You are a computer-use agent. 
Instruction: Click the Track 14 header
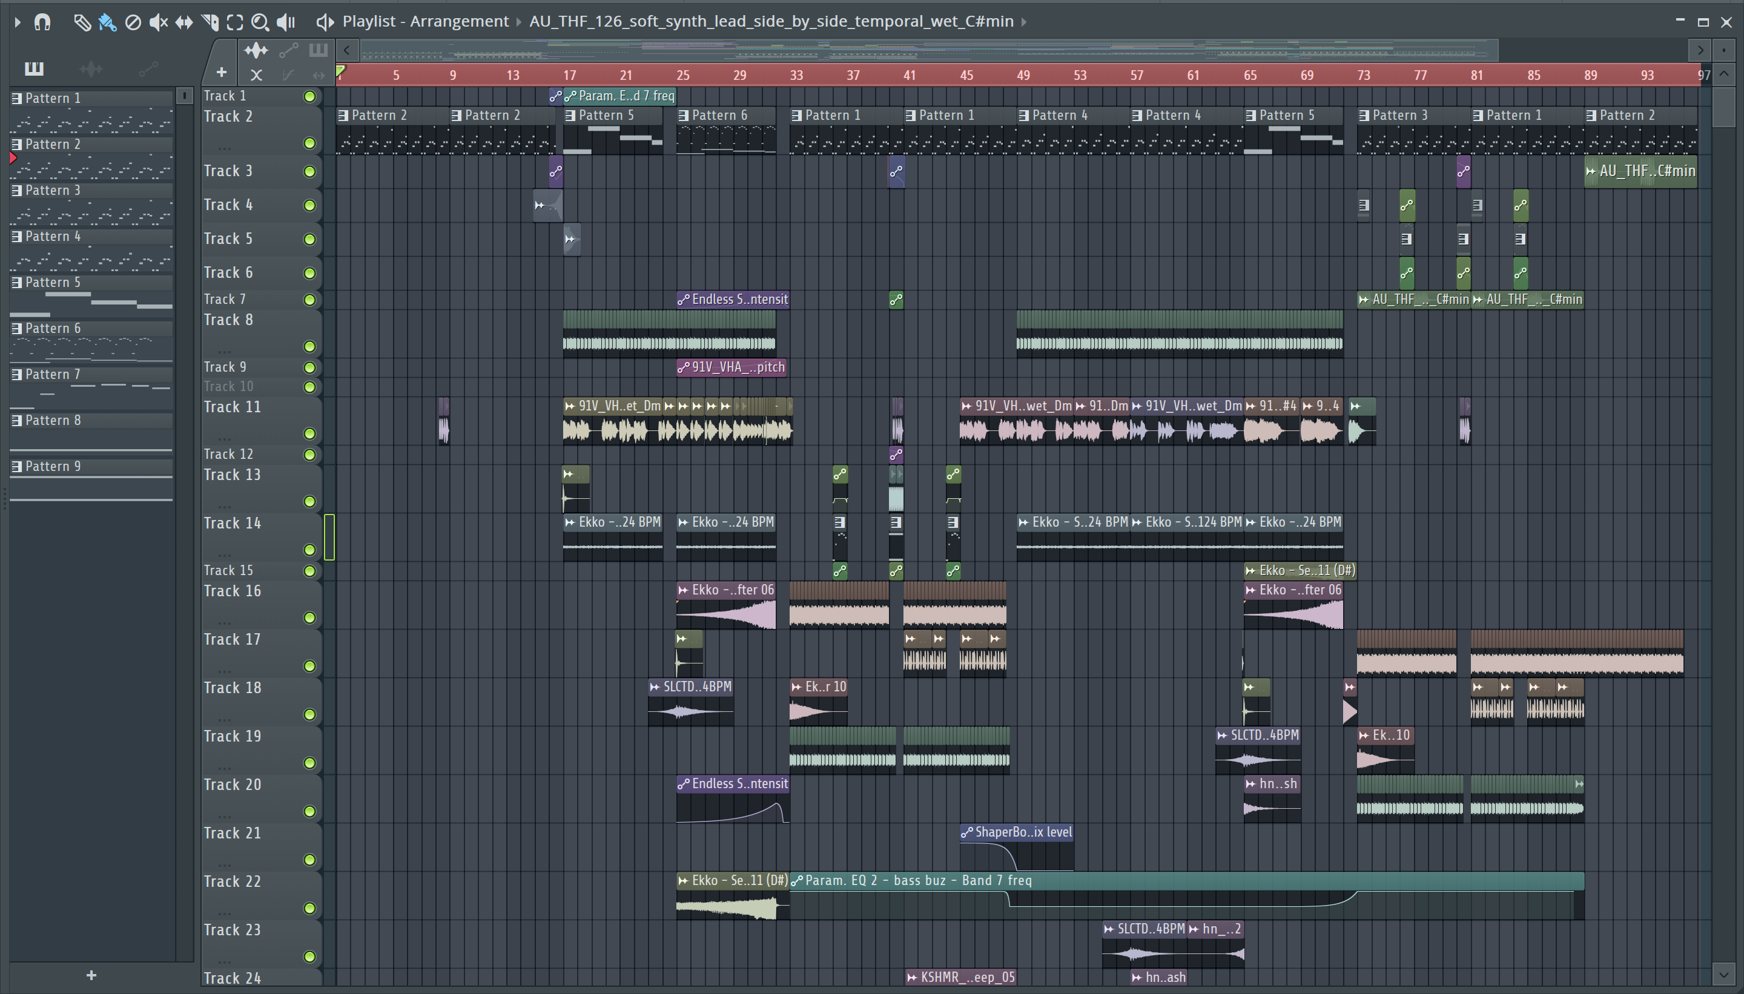pos(262,538)
